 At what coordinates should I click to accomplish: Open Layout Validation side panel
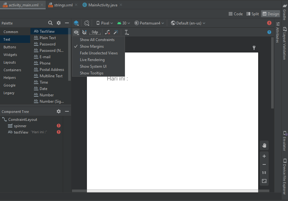pyautogui.click(x=285, y=43)
